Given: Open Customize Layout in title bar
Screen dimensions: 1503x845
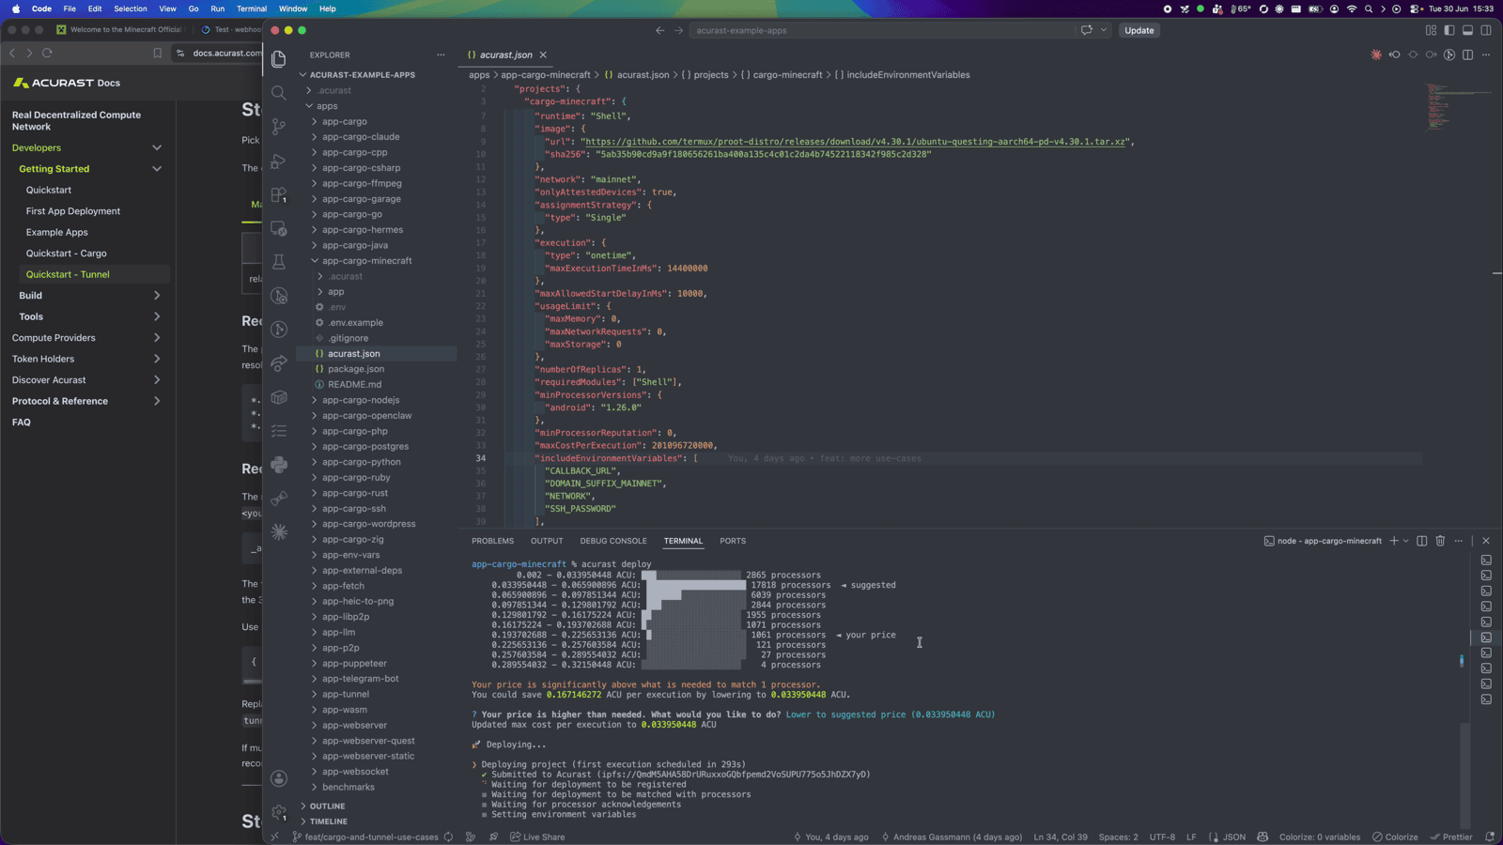Looking at the screenshot, I should click(1431, 30).
